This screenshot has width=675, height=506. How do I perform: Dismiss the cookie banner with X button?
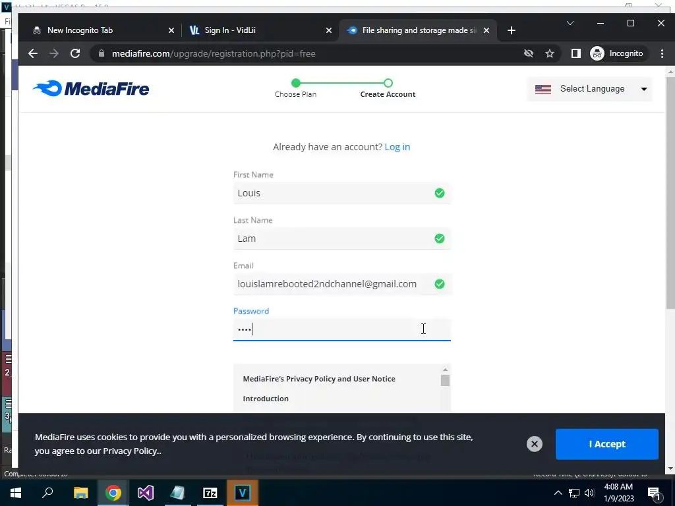pyautogui.click(x=534, y=443)
